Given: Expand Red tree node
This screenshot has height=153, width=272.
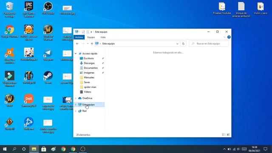Looking at the screenshot, I should coord(76,111).
